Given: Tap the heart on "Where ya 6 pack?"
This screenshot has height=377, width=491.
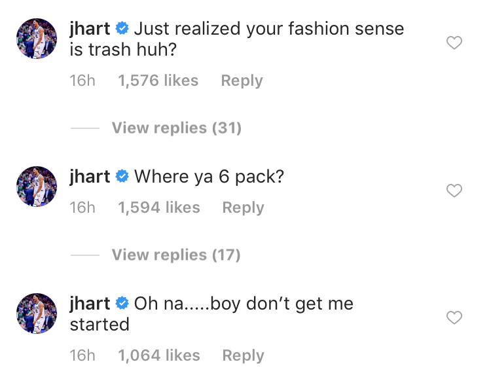Looking at the screenshot, I should coord(454,190).
